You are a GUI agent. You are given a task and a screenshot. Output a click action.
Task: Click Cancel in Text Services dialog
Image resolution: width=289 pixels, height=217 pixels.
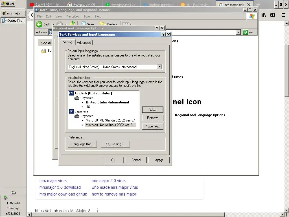136,160
